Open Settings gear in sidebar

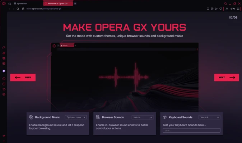(4, 94)
